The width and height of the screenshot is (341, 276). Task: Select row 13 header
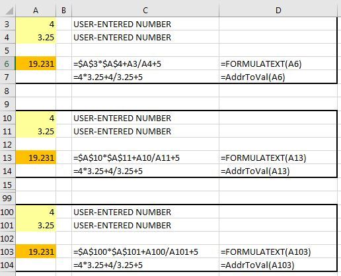7,158
